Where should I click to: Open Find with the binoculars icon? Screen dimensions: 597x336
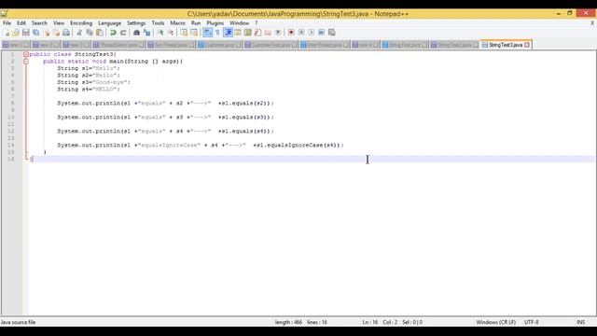click(x=136, y=33)
